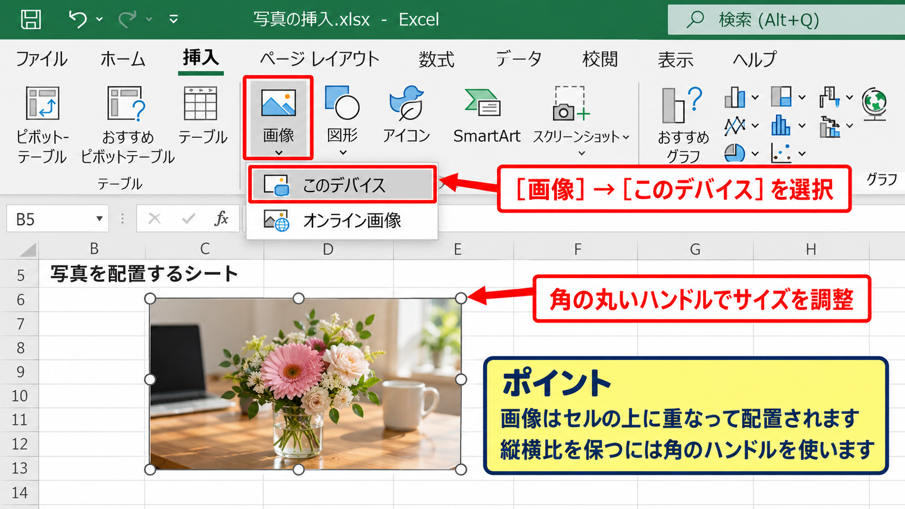Viewport: 905px width, 509px height.
Task: Select the inserted flower bouquet picture
Action: click(x=305, y=384)
